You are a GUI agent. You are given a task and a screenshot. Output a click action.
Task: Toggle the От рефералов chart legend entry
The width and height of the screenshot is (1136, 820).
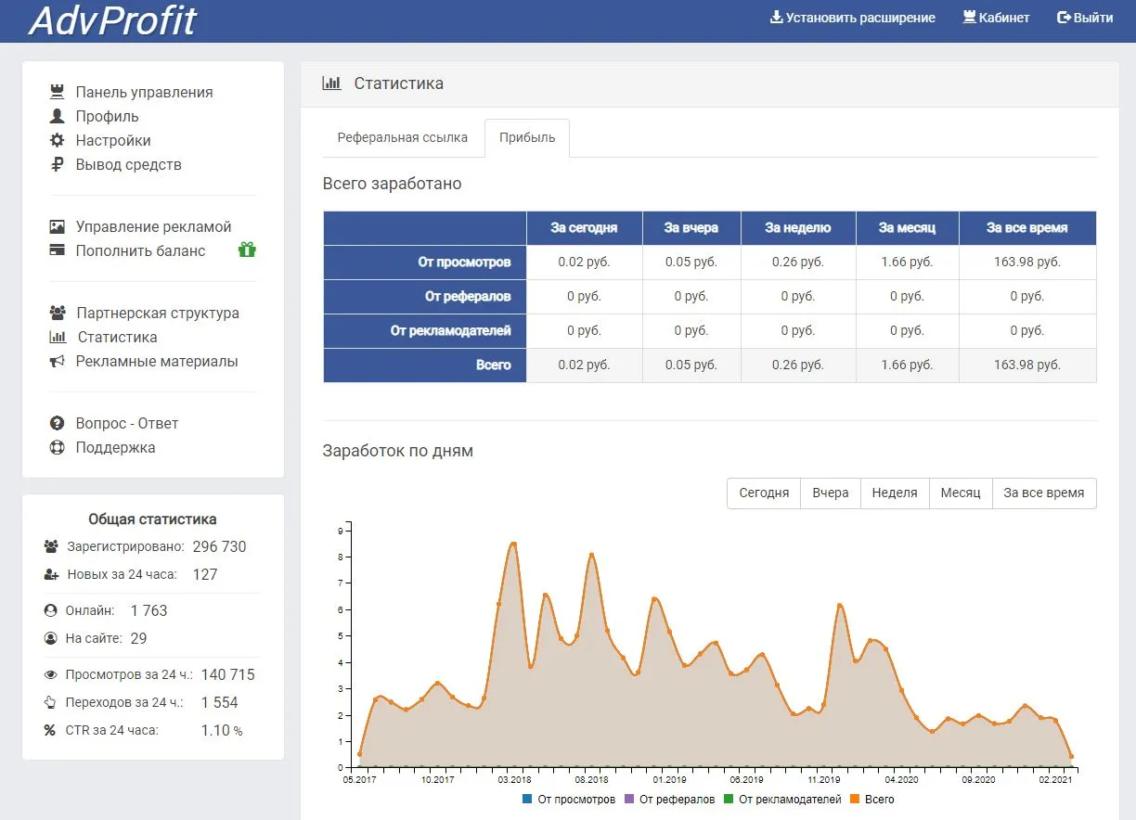(670, 799)
